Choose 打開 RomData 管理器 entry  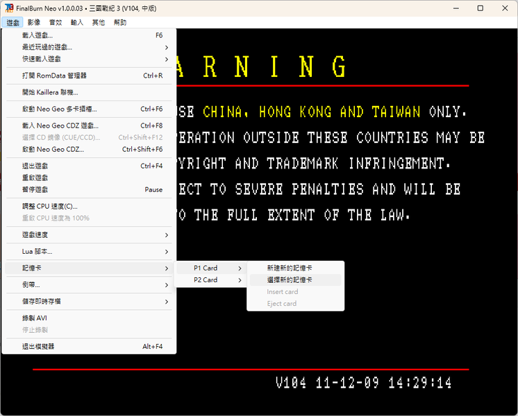89,76
